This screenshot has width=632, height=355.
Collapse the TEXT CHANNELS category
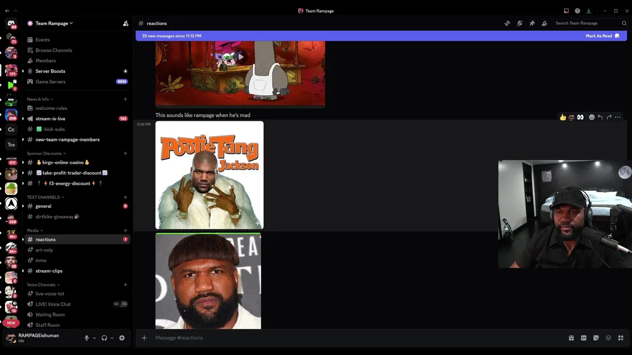tap(45, 197)
